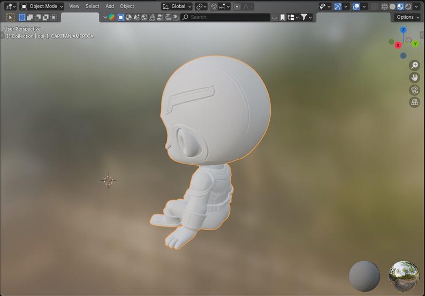425x296 pixels.
Task: Open the gizmo settings dropdown arrow
Action: (x=346, y=6)
